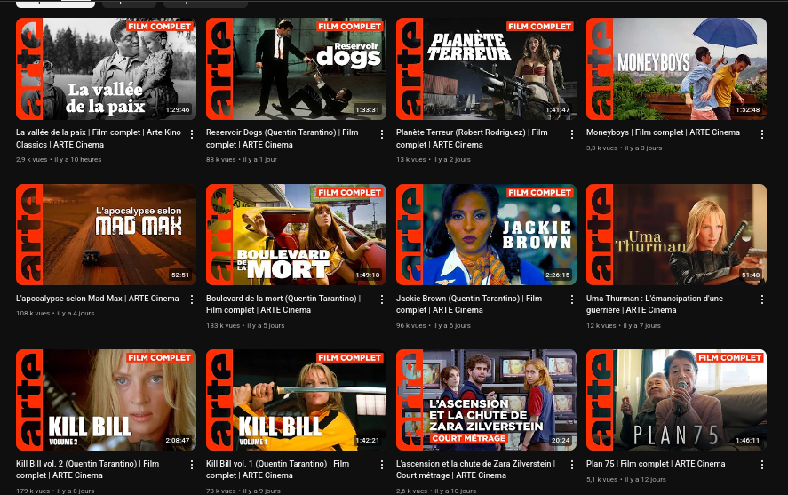The height and width of the screenshot is (495, 788).
Task: Open options menu for Jackie Brown video
Action: pos(572,299)
